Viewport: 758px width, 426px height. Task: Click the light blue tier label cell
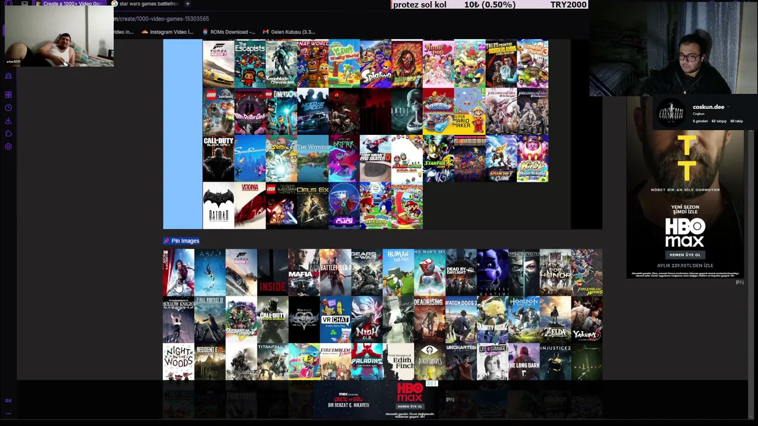182,134
